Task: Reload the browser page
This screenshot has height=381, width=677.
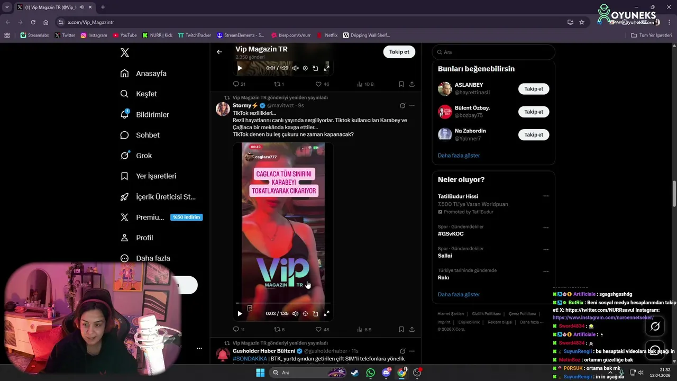Action: point(33,22)
